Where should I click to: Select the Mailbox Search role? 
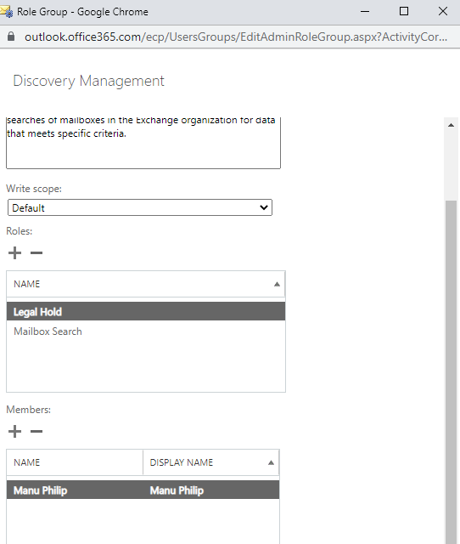point(146,331)
